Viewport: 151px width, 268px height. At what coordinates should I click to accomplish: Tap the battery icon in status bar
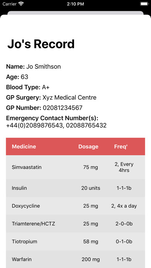(x=144, y=4)
